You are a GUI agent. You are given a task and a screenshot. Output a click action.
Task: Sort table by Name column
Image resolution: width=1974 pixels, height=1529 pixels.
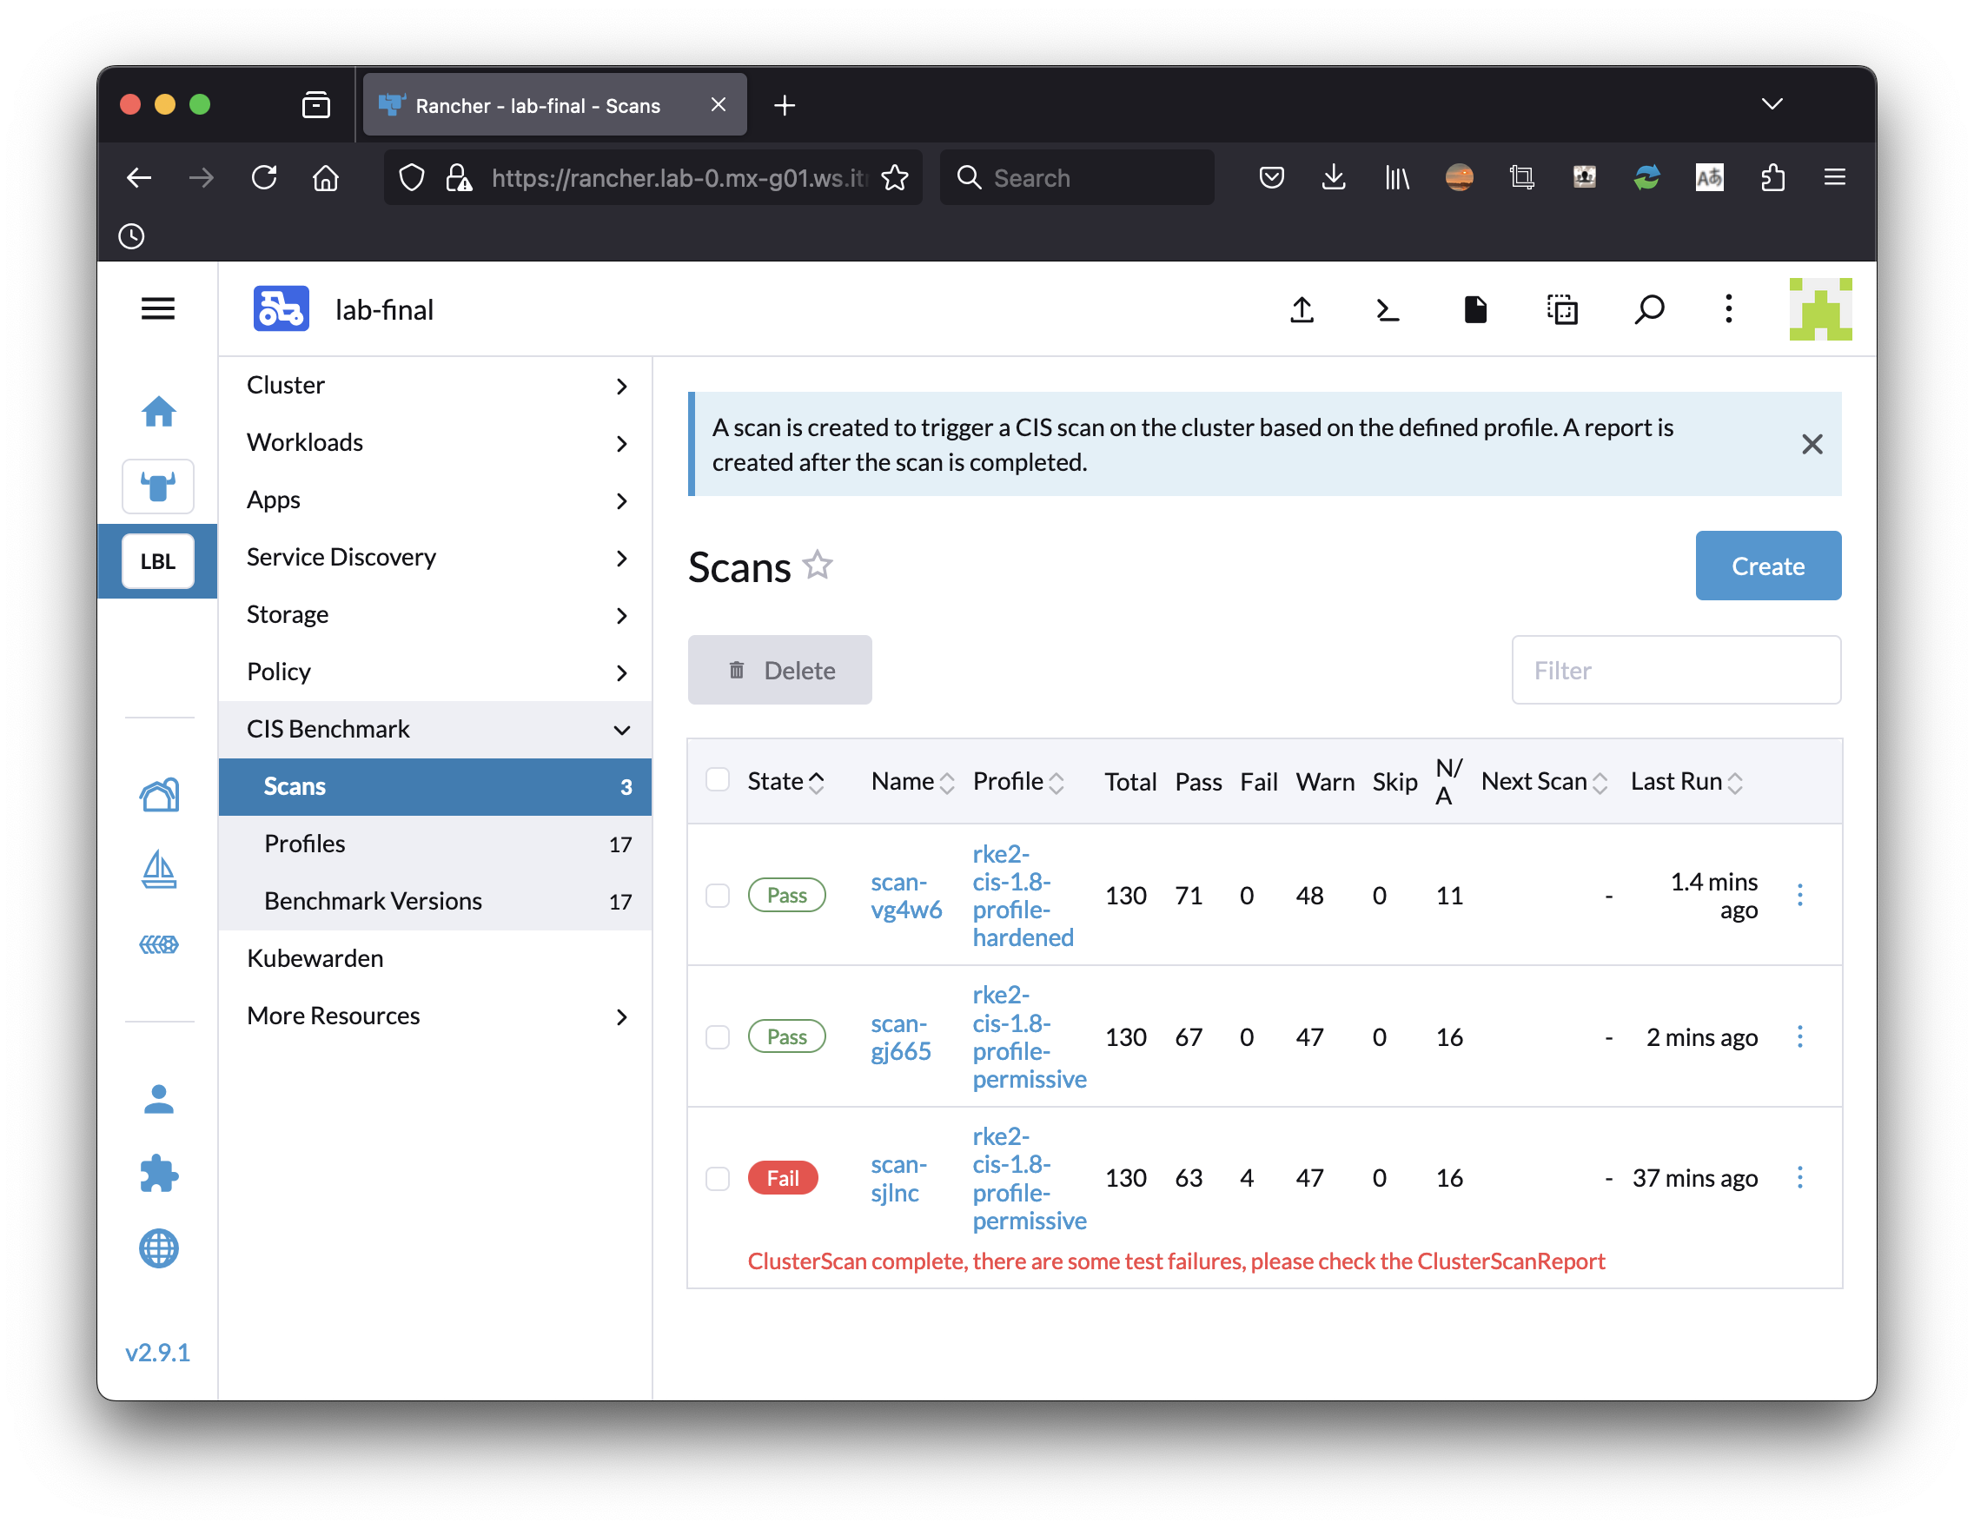pos(912,782)
